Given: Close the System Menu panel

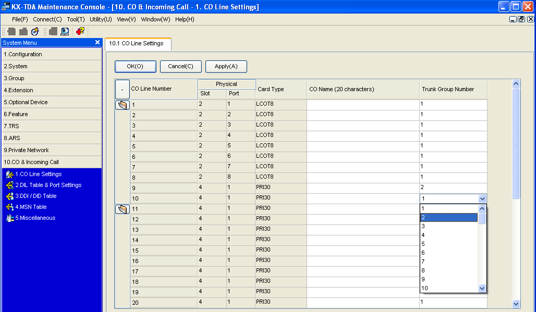Looking at the screenshot, I should click(98, 42).
